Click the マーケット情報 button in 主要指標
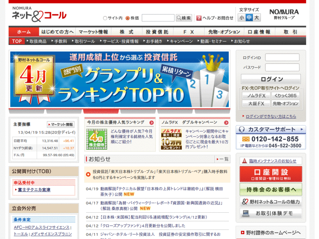The width and height of the screenshot is (319, 239). pyautogui.click(x=61, y=124)
